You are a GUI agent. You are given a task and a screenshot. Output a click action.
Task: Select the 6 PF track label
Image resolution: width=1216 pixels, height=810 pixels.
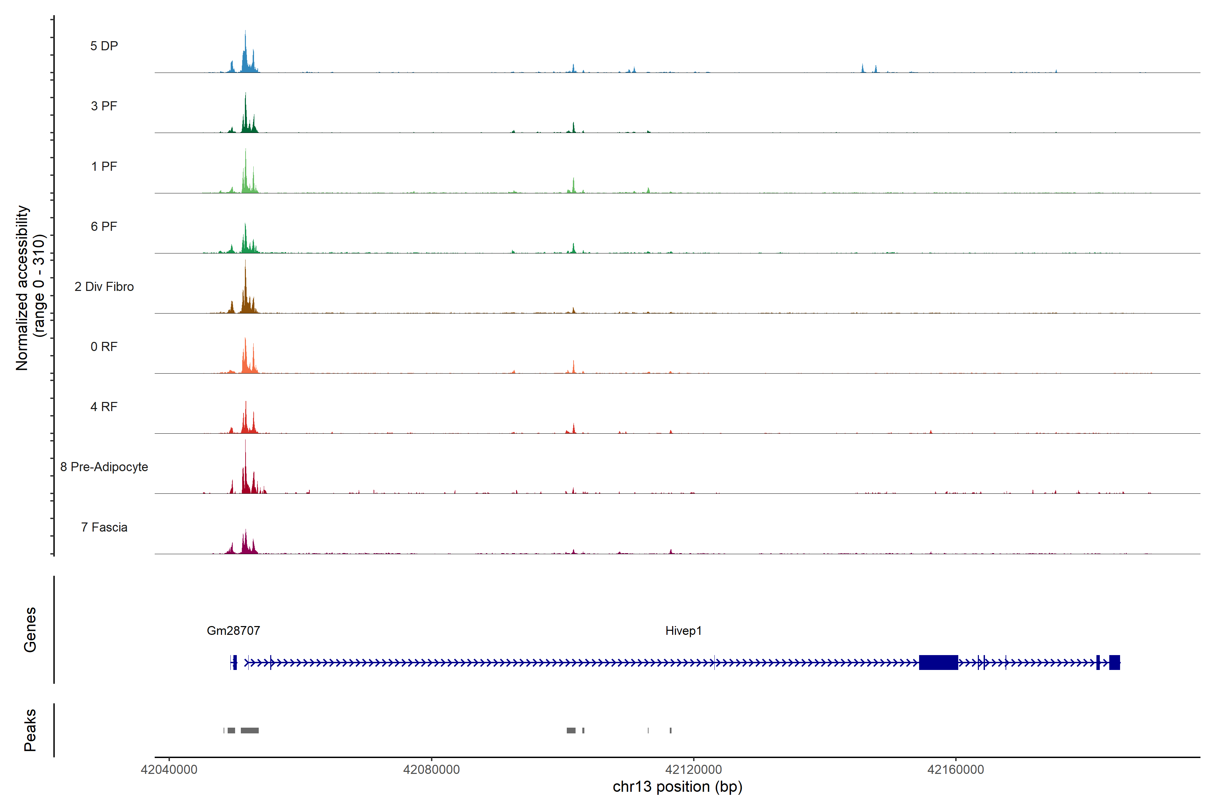[104, 226]
